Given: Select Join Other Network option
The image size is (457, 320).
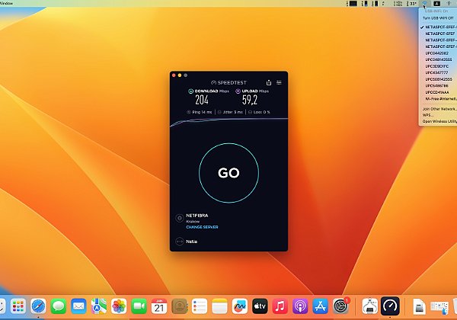Looking at the screenshot, I should tap(439, 109).
